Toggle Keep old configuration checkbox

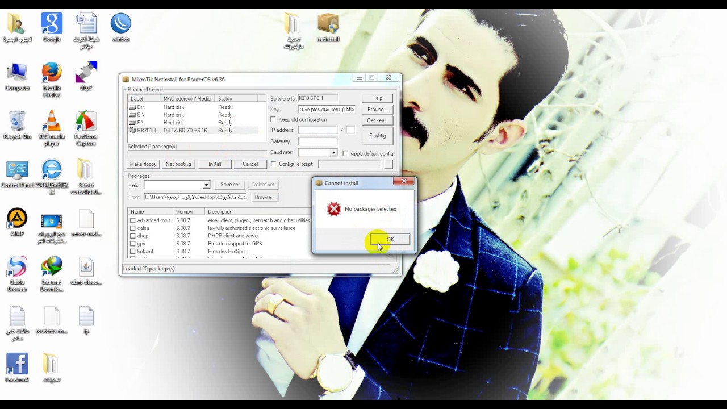274,120
